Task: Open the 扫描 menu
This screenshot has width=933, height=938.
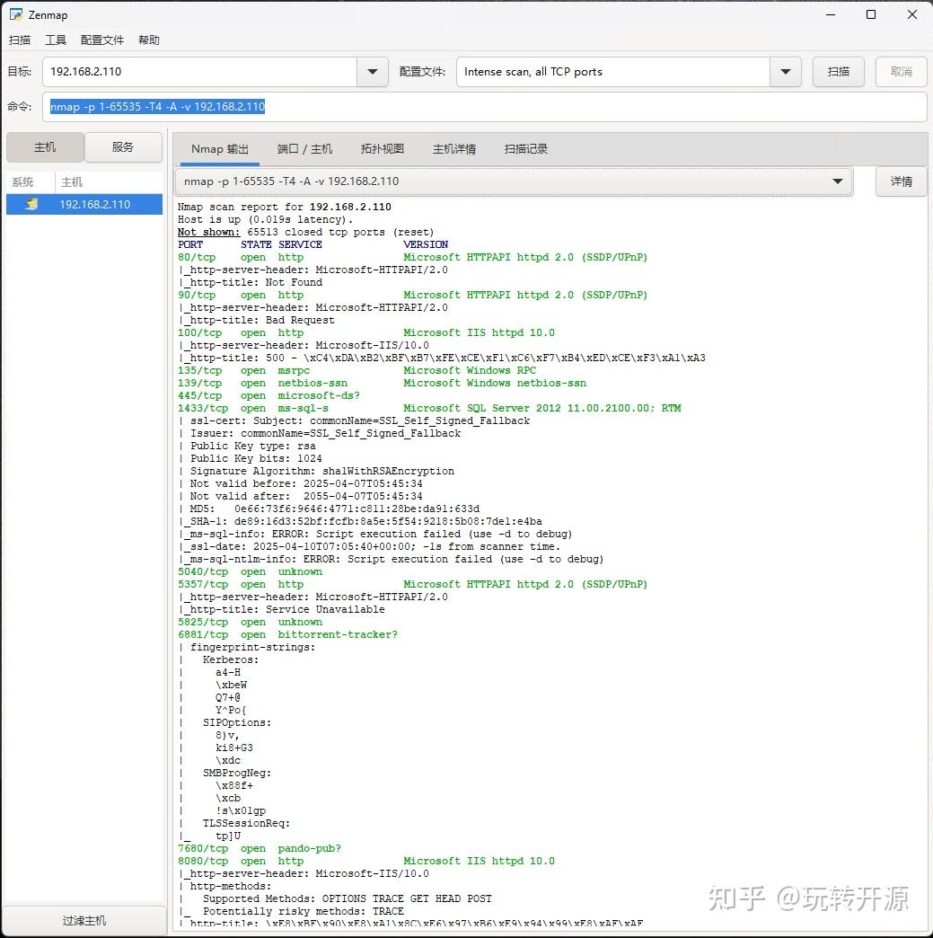Action: [19, 40]
